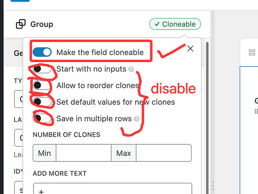The height and width of the screenshot is (194, 258).
Task: Toggle Set default values for new clones
Action: (42, 102)
